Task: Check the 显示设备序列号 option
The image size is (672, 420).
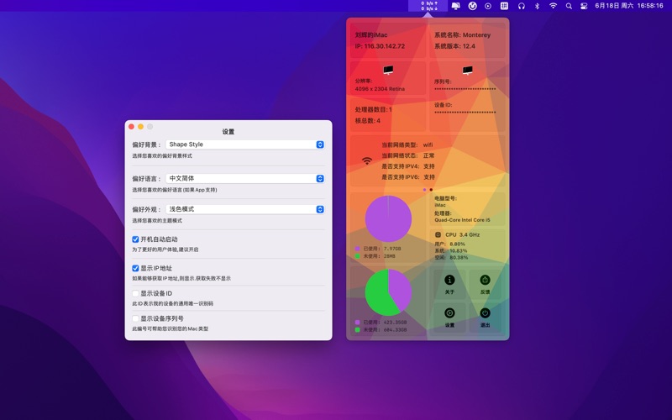Action: [135, 319]
